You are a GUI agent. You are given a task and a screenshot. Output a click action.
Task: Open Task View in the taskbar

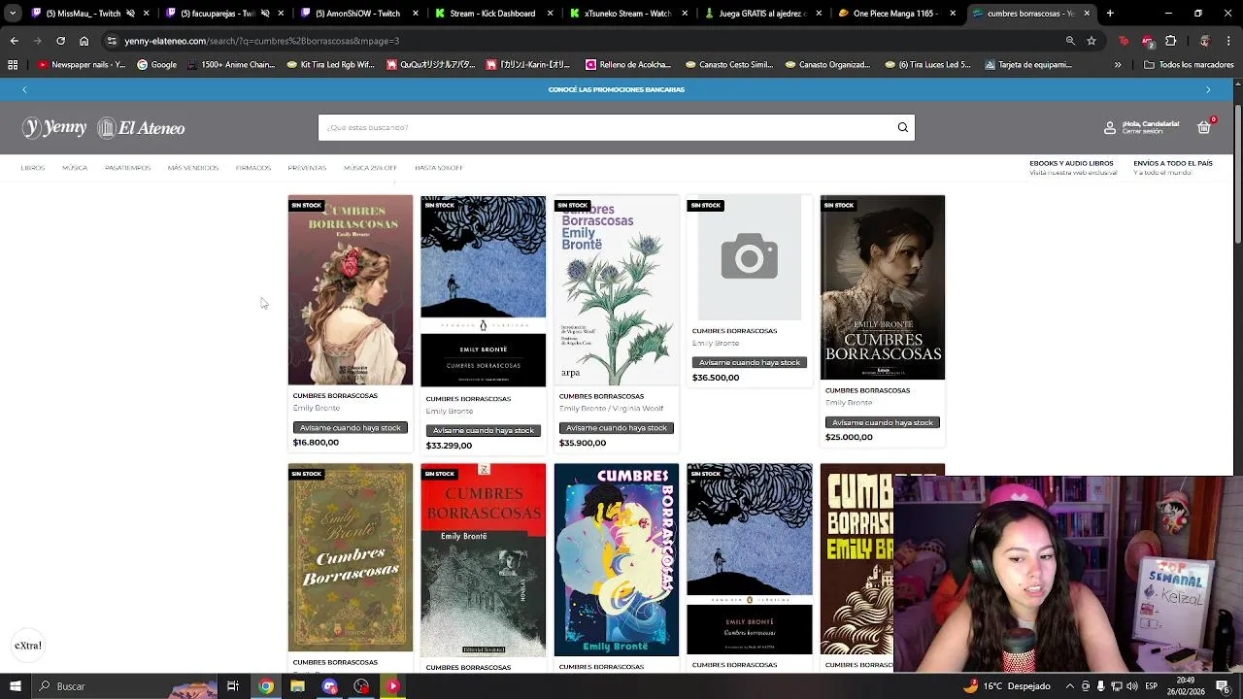[233, 686]
